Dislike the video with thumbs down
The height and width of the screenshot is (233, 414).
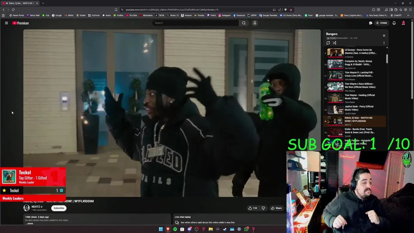tap(263, 208)
